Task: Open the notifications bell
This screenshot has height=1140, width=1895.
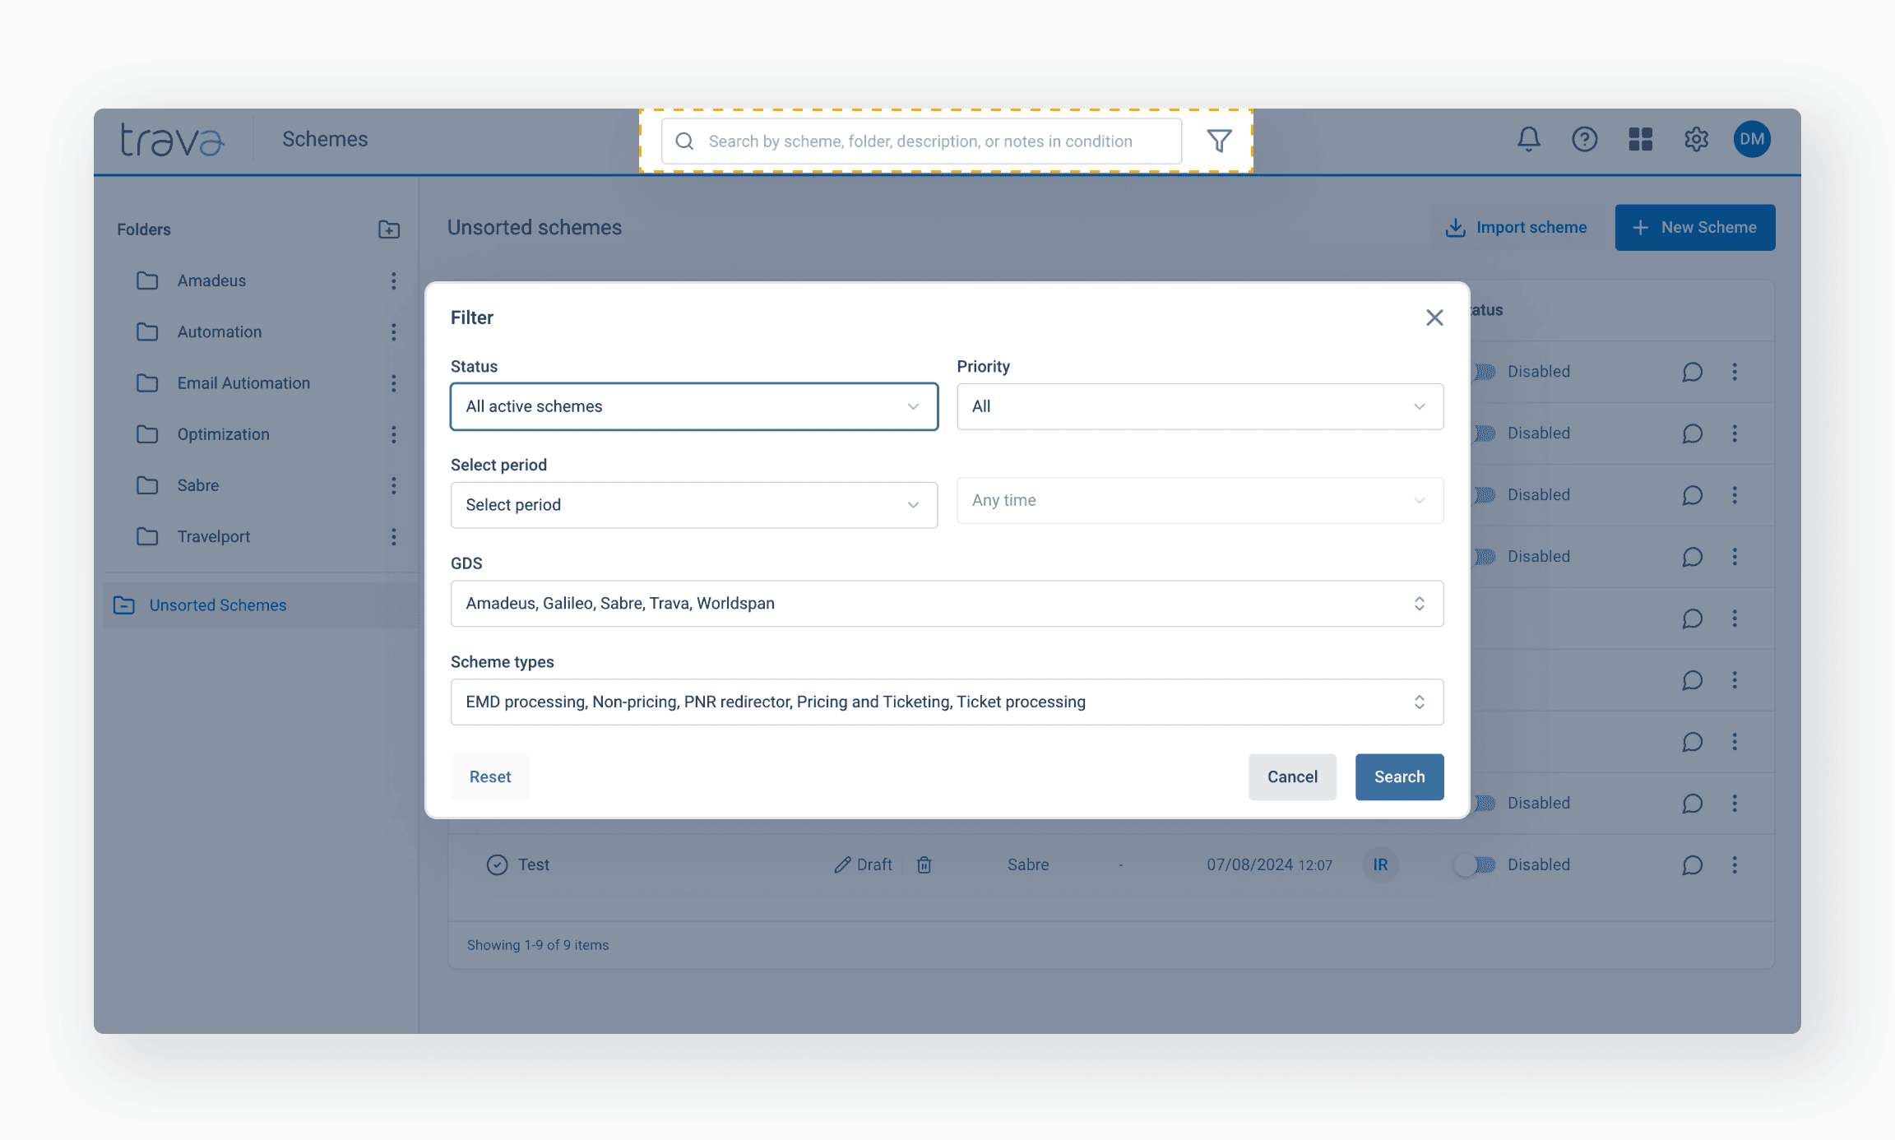Action: click(1528, 139)
